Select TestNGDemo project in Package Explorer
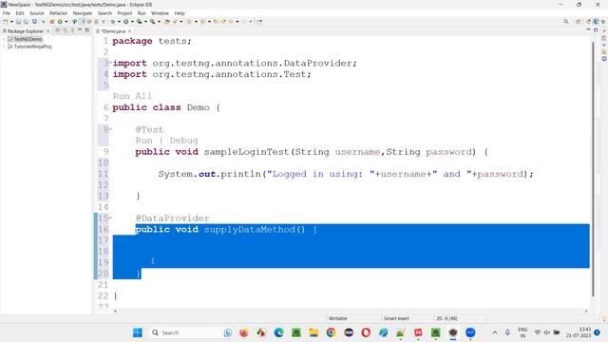 pyautogui.click(x=28, y=39)
